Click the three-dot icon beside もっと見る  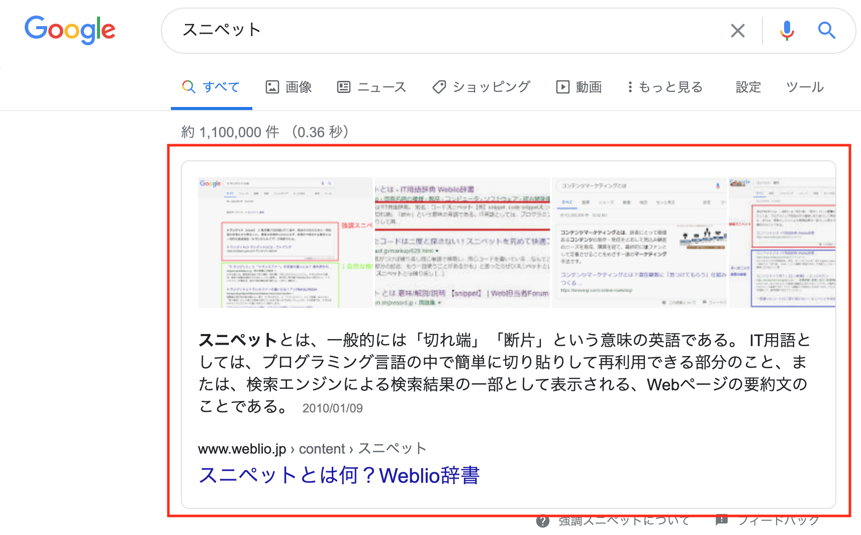pos(630,87)
